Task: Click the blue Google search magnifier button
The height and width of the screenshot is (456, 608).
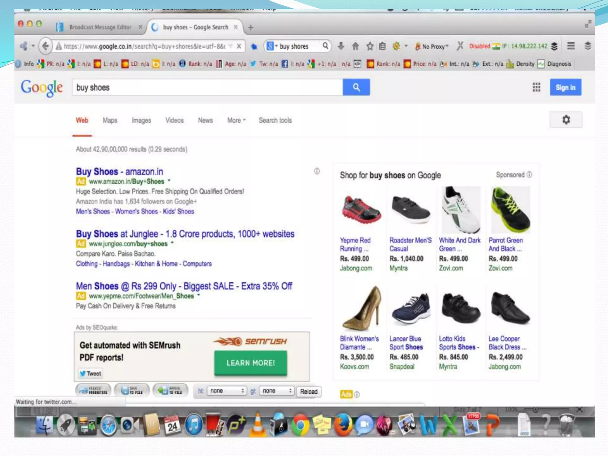Action: tap(356, 87)
